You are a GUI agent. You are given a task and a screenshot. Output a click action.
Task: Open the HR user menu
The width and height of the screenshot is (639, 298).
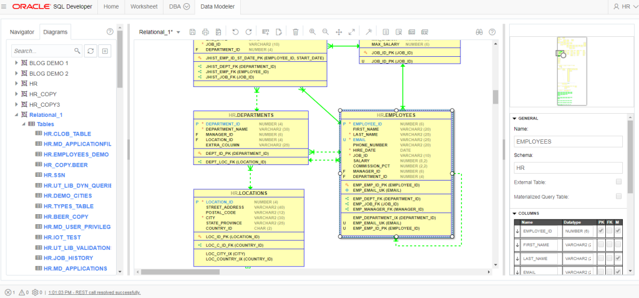625,6
